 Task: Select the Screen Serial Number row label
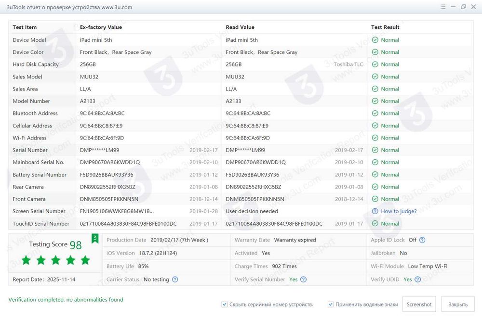(x=39, y=211)
